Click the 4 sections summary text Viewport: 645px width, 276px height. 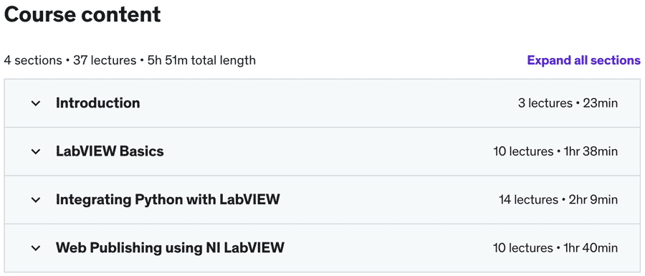pyautogui.click(x=32, y=60)
